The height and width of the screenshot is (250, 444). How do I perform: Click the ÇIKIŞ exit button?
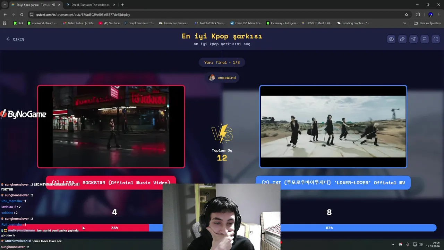point(15,39)
